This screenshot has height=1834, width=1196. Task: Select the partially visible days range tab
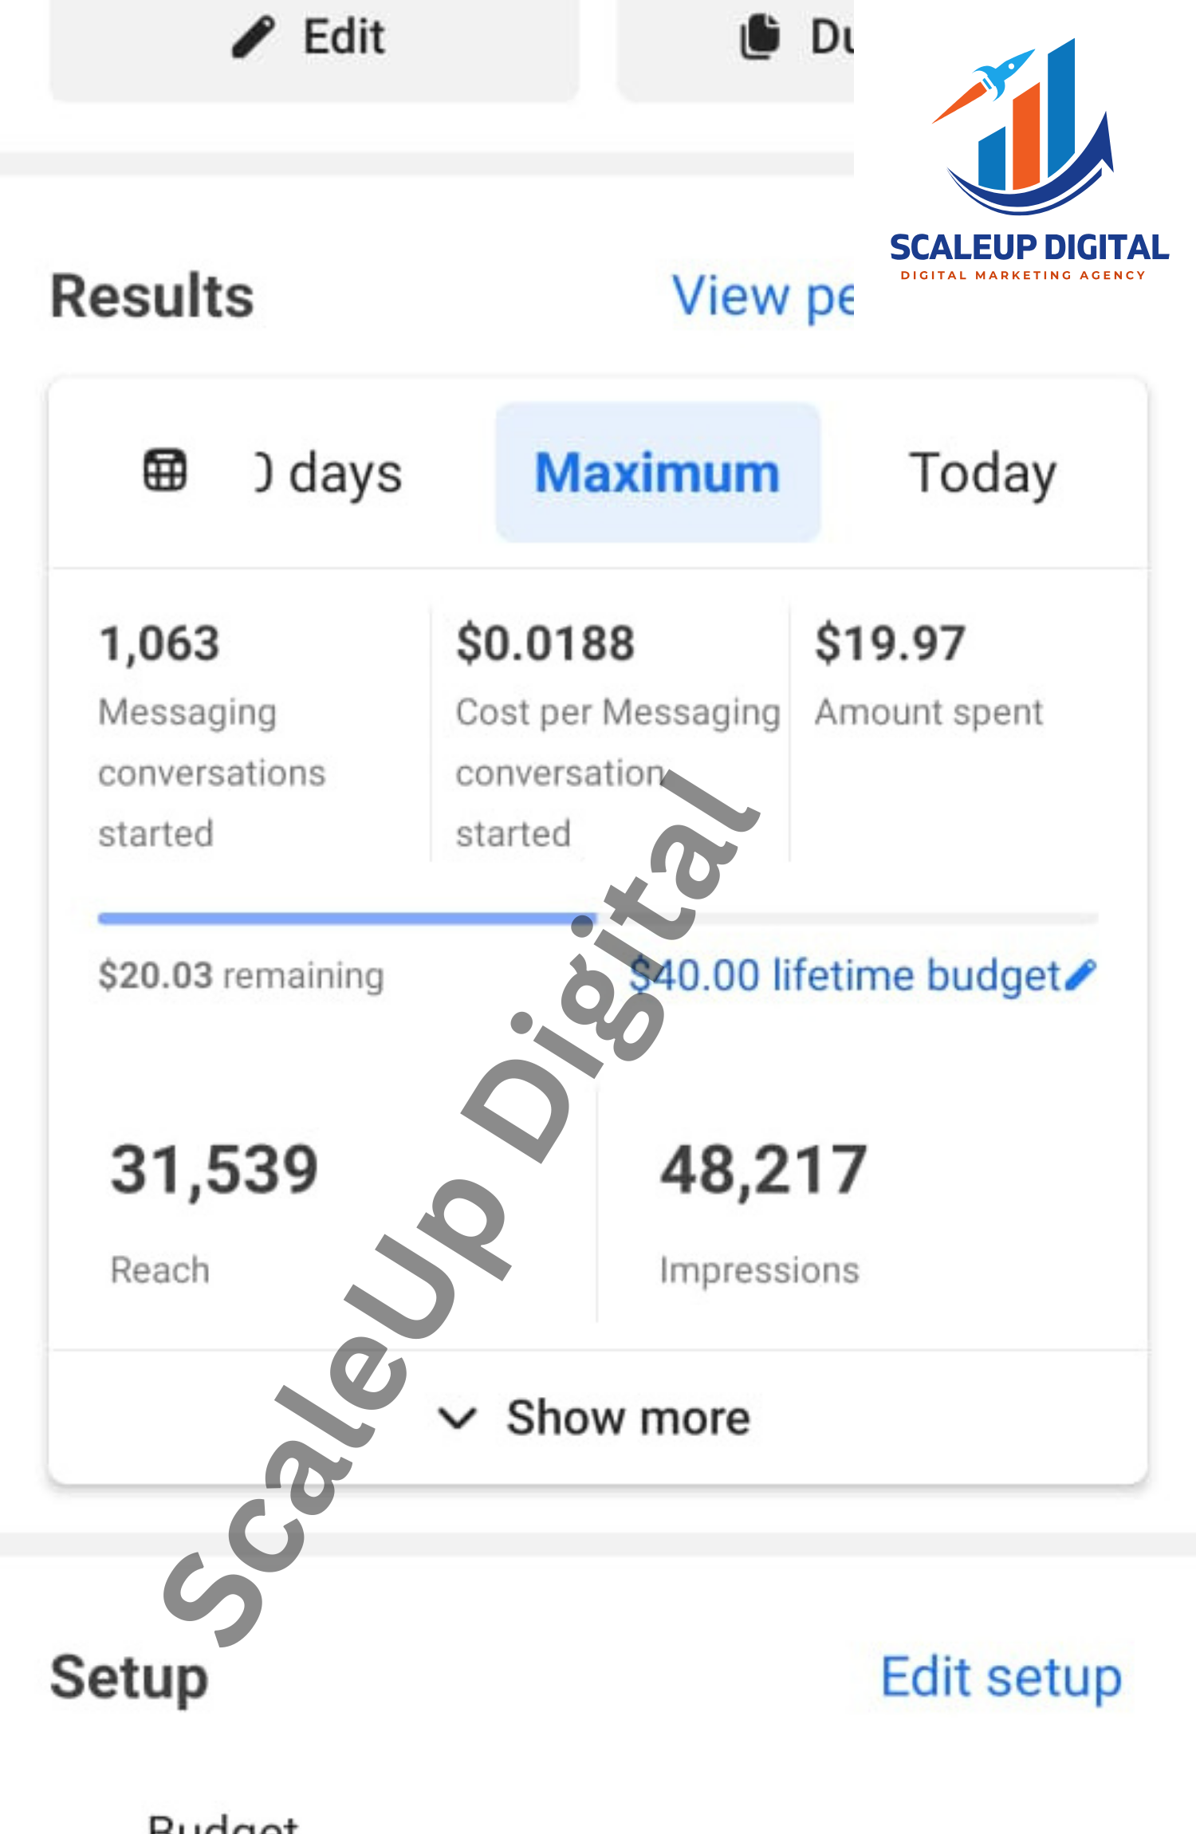pyautogui.click(x=329, y=473)
